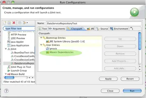Click the Apply button
The width and height of the screenshot is (146, 98).
108,79
